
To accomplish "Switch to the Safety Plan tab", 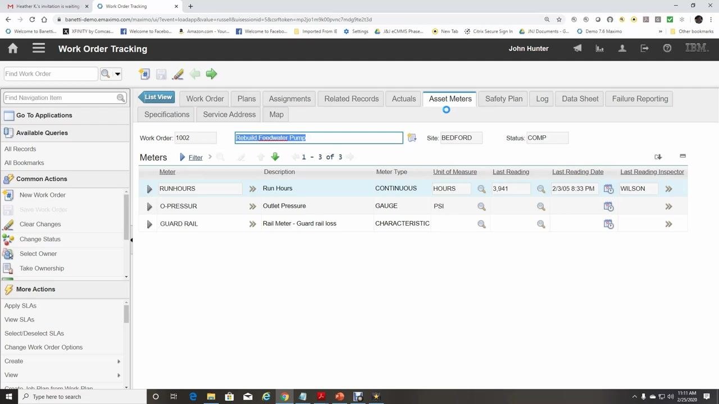I will click(x=504, y=99).
